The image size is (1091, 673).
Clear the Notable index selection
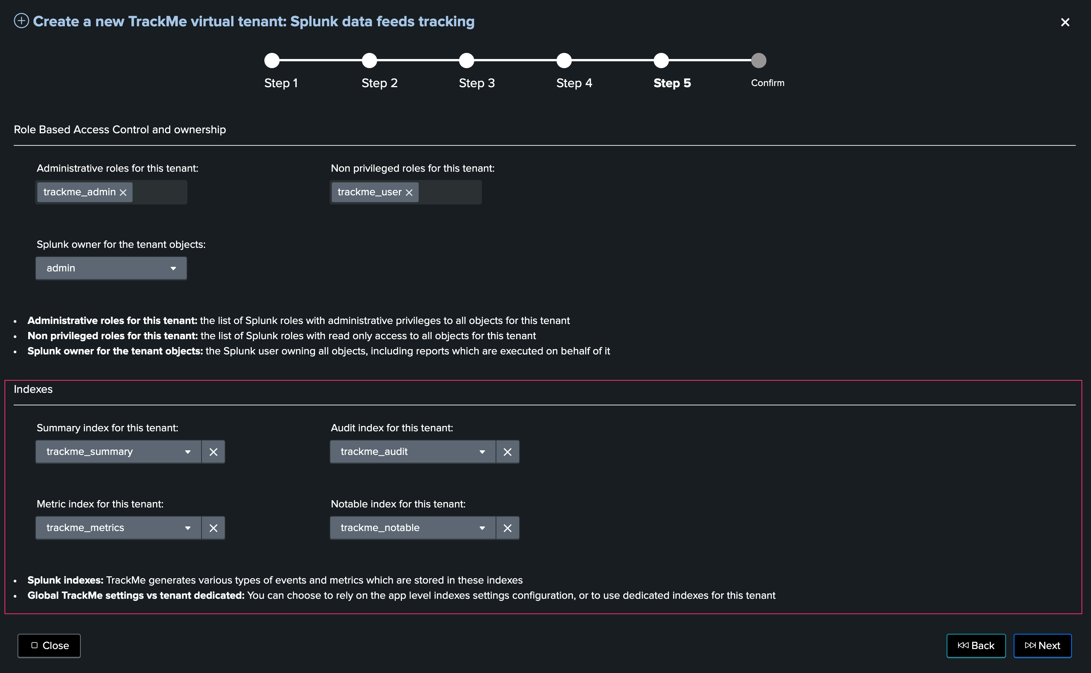(507, 528)
